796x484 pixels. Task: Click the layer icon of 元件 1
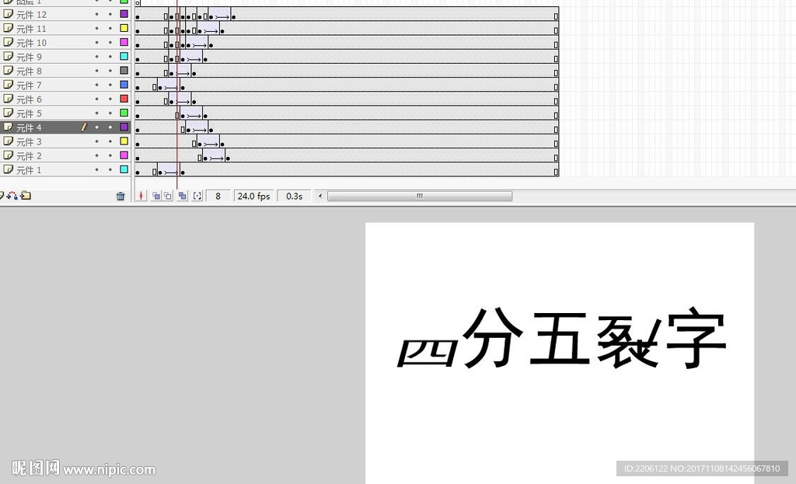[8, 170]
